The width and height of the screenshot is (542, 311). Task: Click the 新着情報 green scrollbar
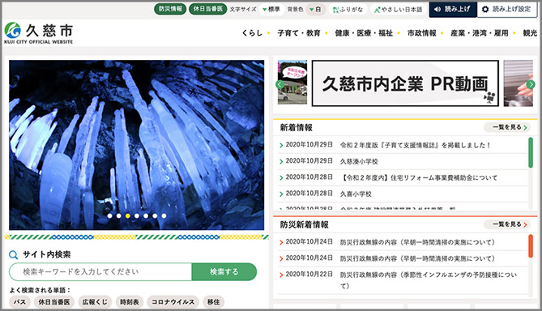coord(531,153)
